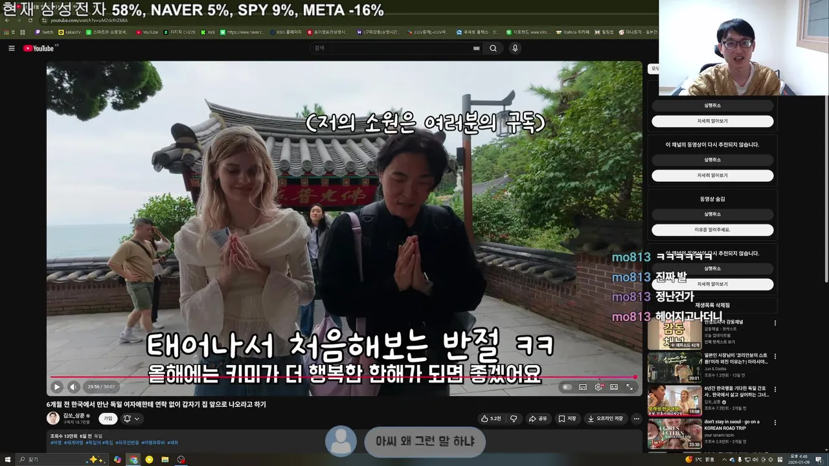This screenshot has height=466, width=829.
Task: Open Copilot icon in the taskbar
Action: click(x=117, y=460)
